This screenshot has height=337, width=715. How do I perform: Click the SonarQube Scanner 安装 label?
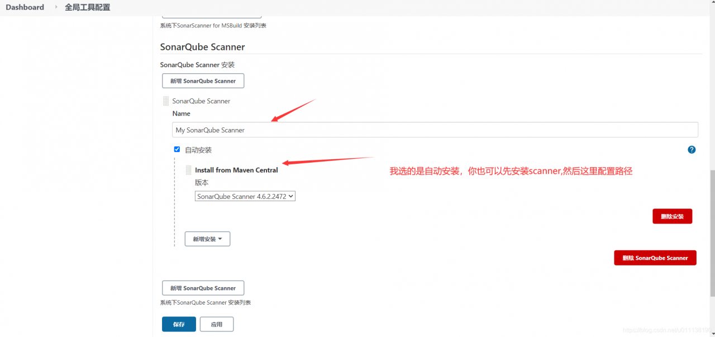pyautogui.click(x=197, y=65)
